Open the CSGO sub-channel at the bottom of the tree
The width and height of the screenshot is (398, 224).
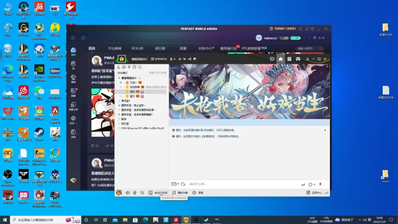[x=142, y=128]
